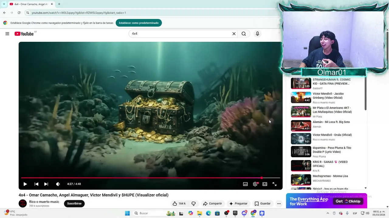
Task: Clear the search box with the X
Action: tap(234, 34)
